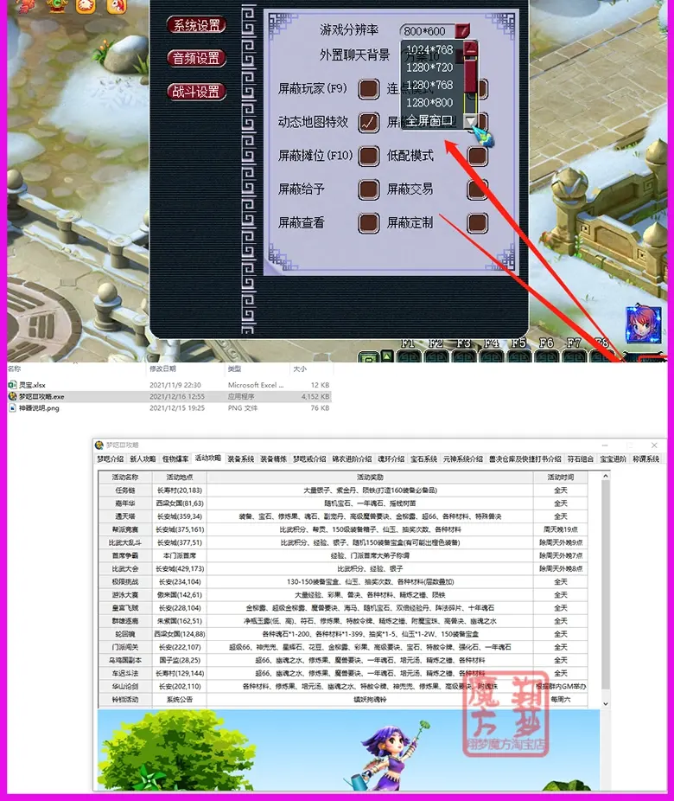Screen dimensions: 674x801
Task: Expand the 游戏分辨率 resolution dropdown
Action: click(462, 30)
